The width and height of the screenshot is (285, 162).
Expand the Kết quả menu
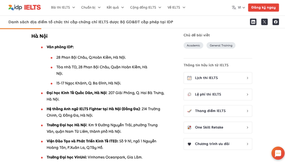click(115, 7)
